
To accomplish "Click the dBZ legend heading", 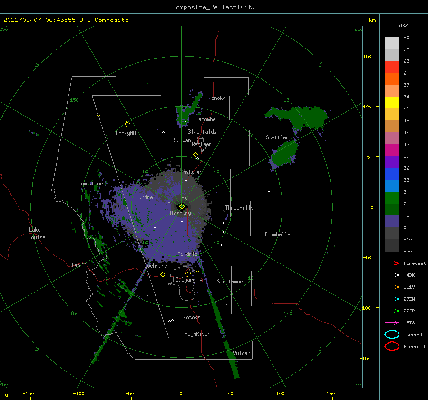I will point(403,26).
